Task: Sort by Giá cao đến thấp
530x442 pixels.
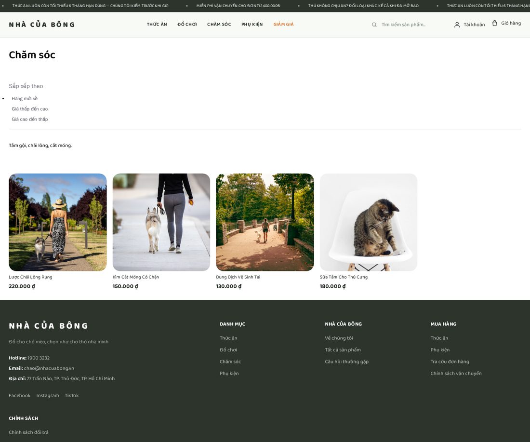Action: [x=30, y=119]
